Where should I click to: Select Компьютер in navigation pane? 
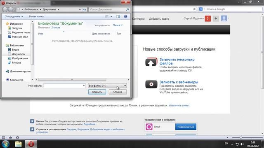[16, 80]
